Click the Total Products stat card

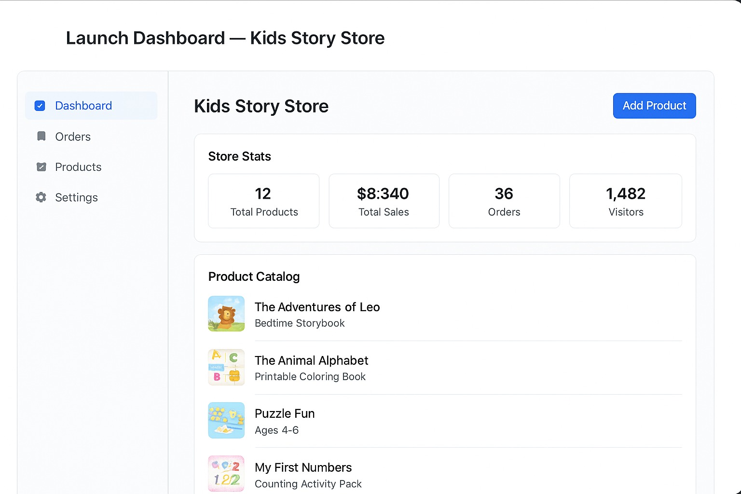pos(263,201)
